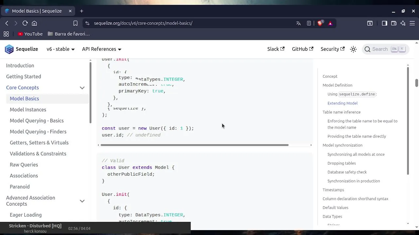The width and height of the screenshot is (419, 235).
Task: Bookmark this page
Action: (x=75, y=23)
